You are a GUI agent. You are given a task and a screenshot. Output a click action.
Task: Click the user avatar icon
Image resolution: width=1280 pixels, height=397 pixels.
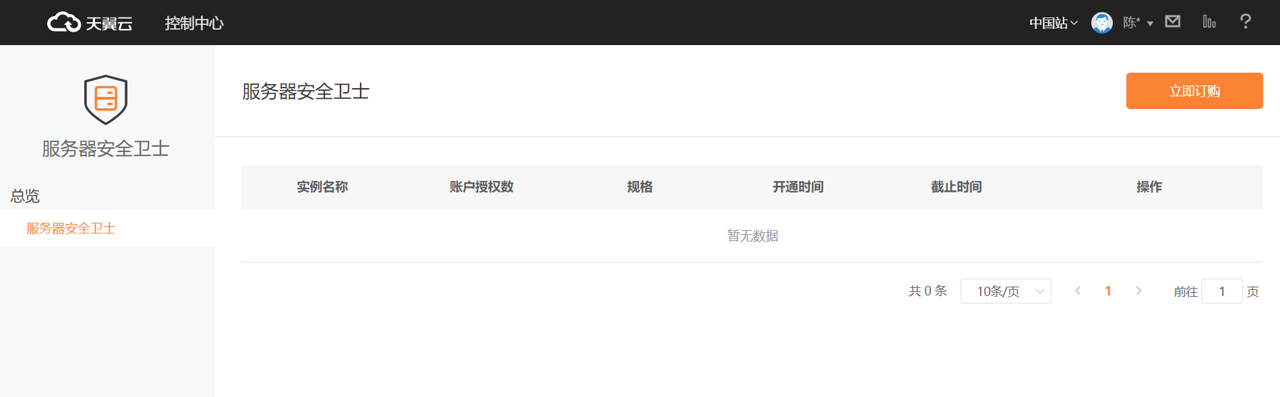(1102, 23)
